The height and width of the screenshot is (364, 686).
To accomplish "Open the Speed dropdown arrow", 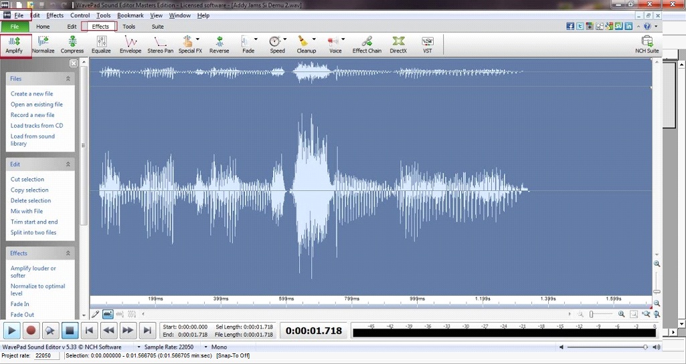I will click(285, 39).
